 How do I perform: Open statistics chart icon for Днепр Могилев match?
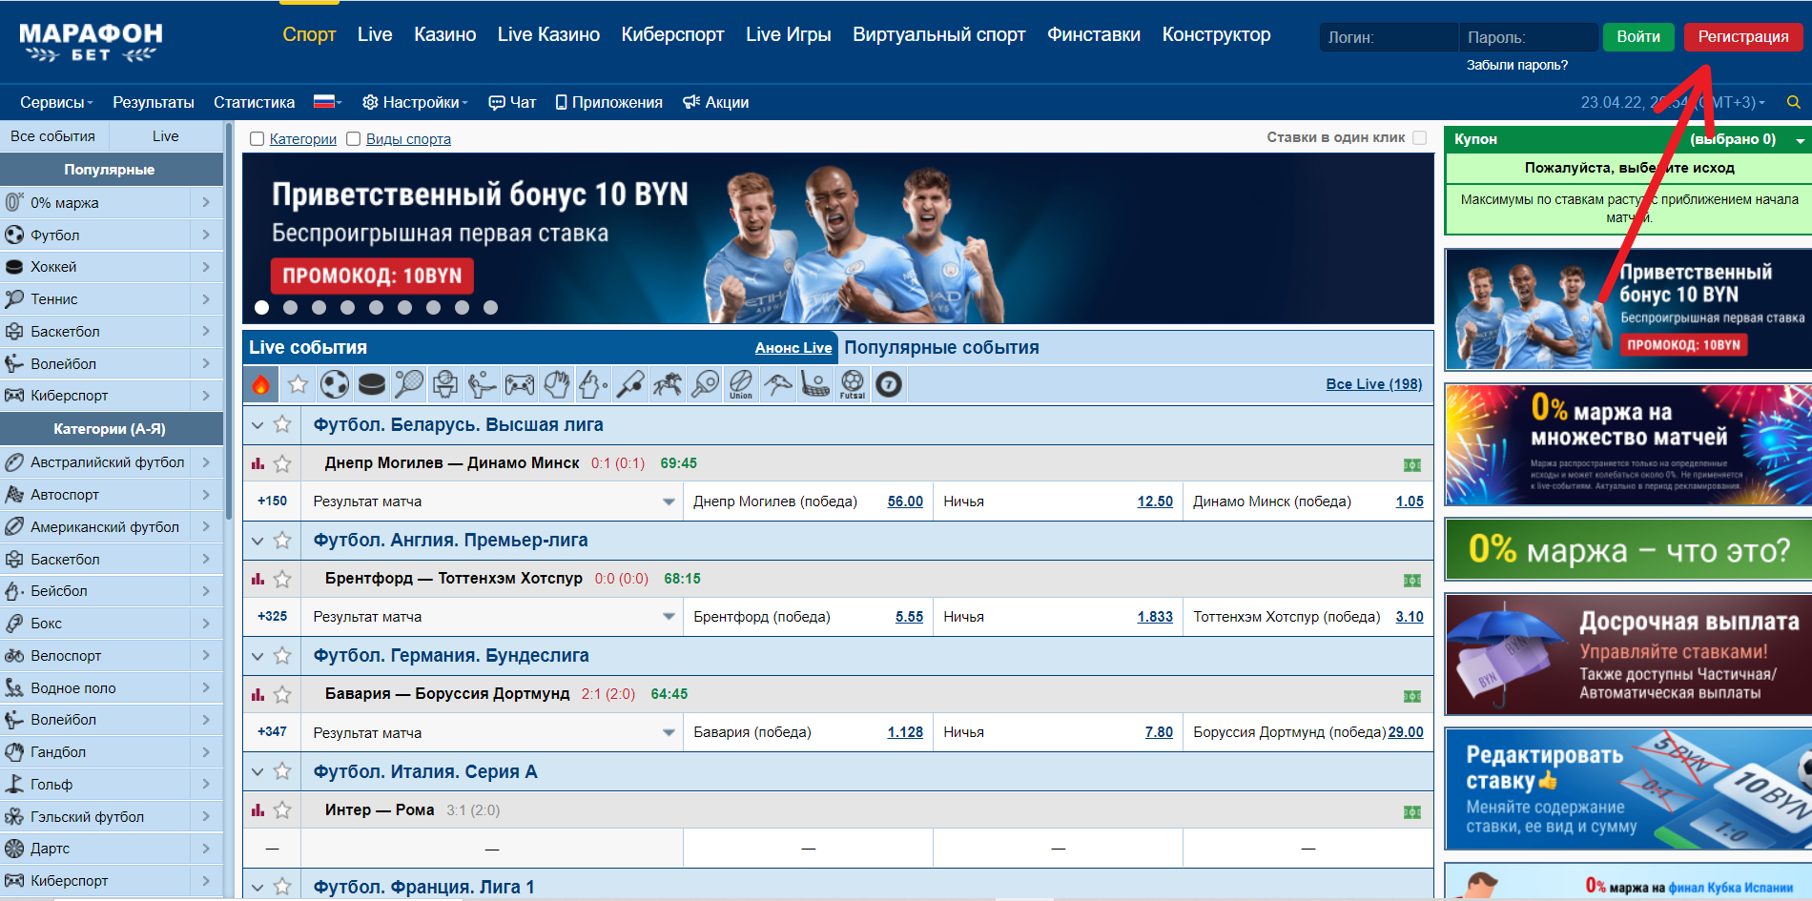coord(257,463)
